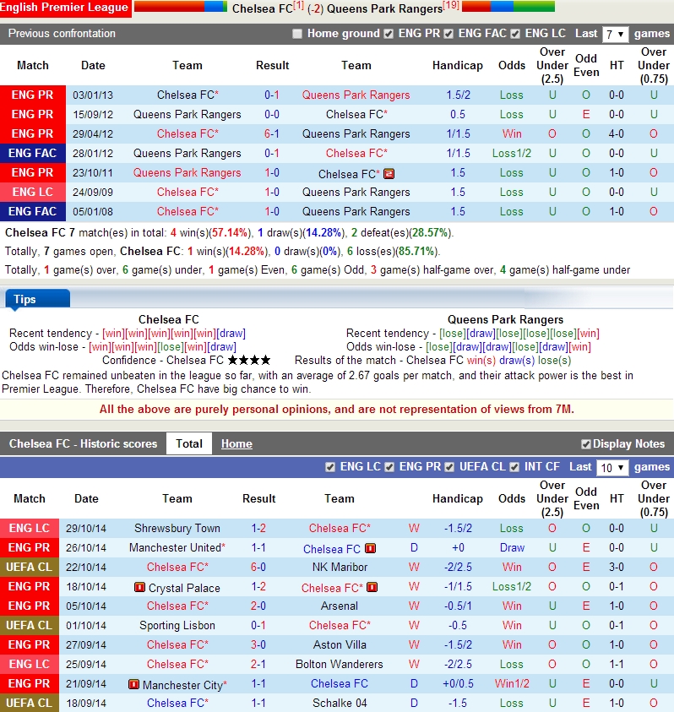The image size is (674, 712).
Task: Select the Tips tab
Action: 38,299
